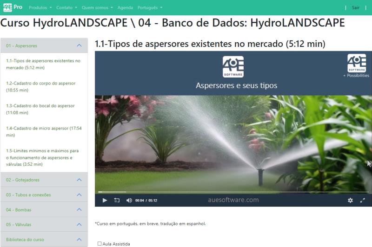372x247 pixels.
Task: Open the Agenda menu item
Action: pos(125,7)
